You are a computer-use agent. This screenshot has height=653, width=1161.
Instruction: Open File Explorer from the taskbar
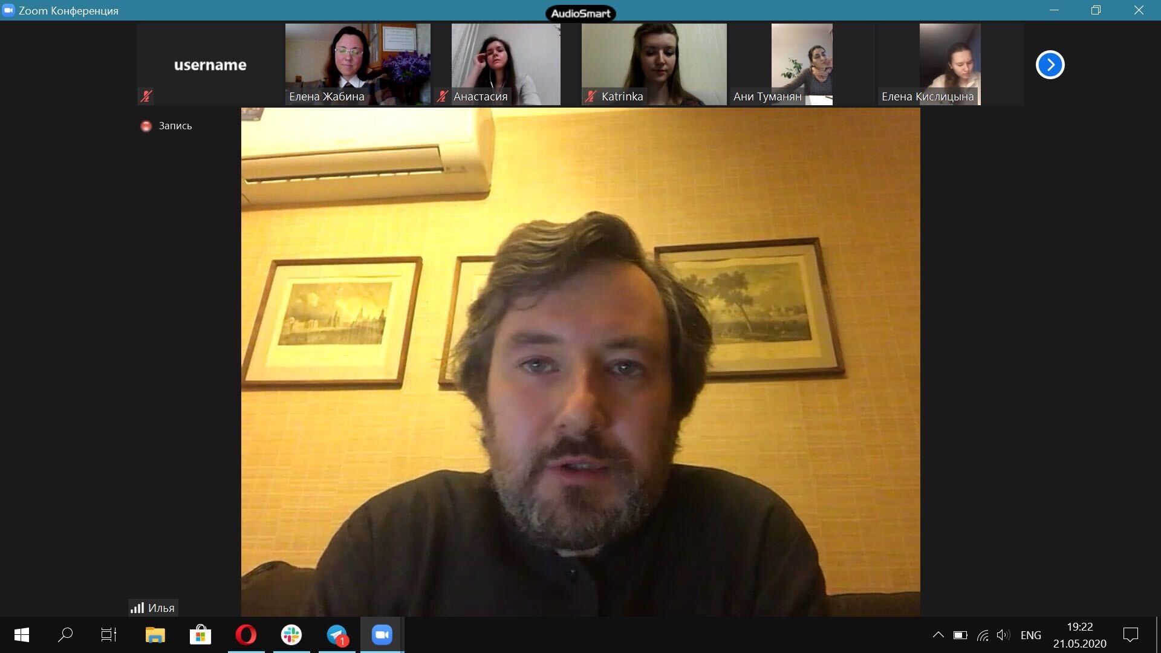pos(155,635)
